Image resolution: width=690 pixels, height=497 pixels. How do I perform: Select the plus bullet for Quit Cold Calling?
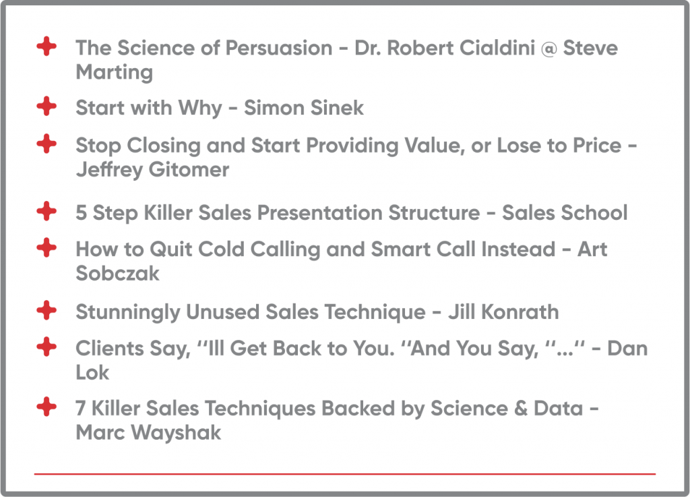click(x=46, y=247)
